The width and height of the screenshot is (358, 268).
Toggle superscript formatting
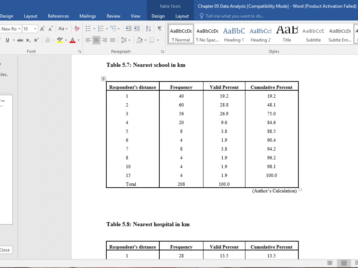click(36, 40)
